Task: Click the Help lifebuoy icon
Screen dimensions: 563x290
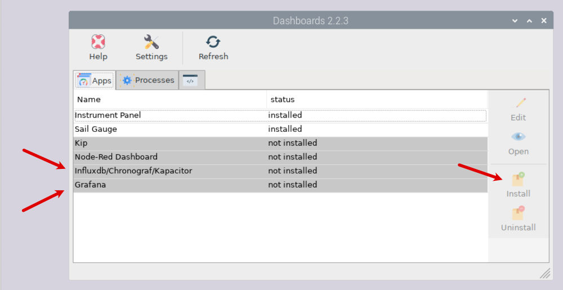Action: [98, 42]
